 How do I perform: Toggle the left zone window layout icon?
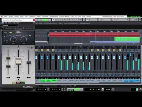tap(132, 20)
